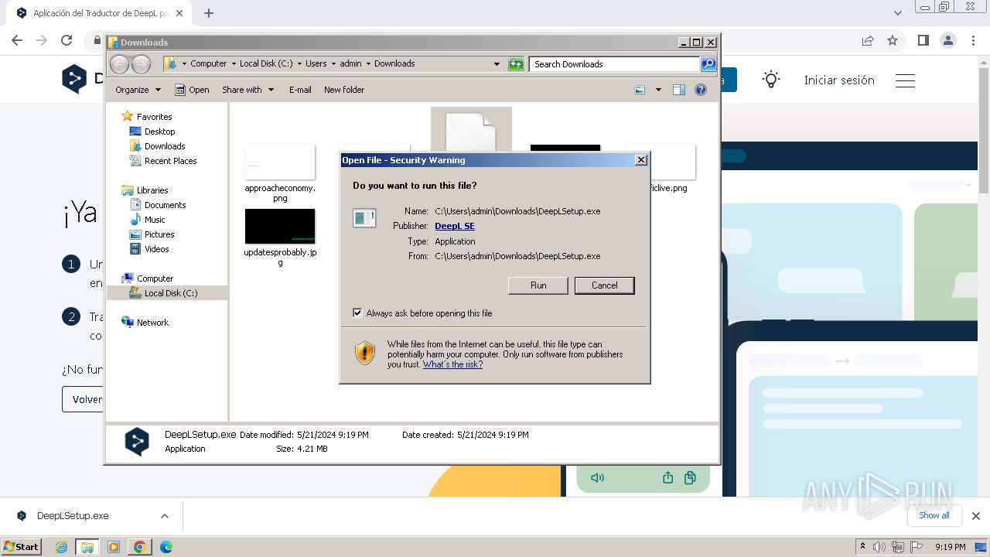Open the DeepL SE publisher link
Screen dimensions: 990x557
(455, 226)
